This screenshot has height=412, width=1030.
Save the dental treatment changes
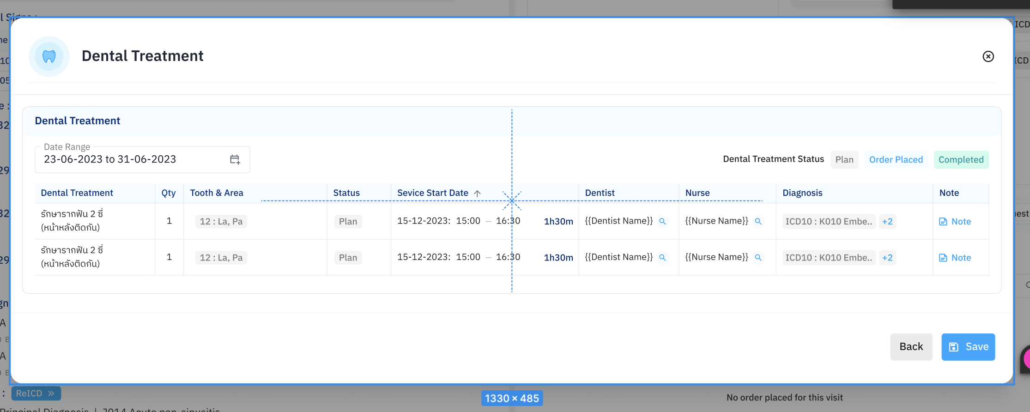click(x=968, y=347)
